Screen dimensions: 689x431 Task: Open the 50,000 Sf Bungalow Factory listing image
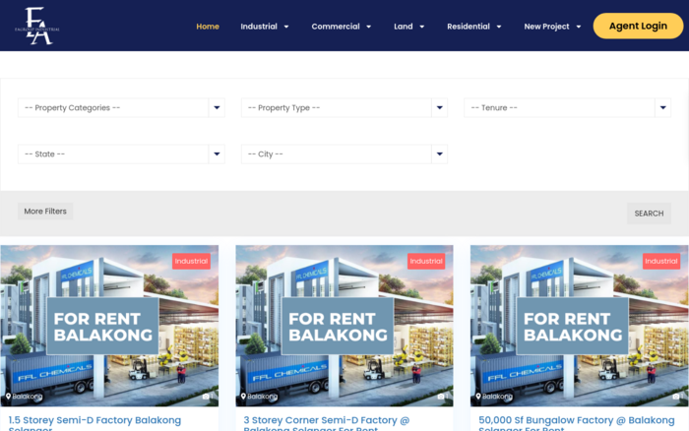579,326
